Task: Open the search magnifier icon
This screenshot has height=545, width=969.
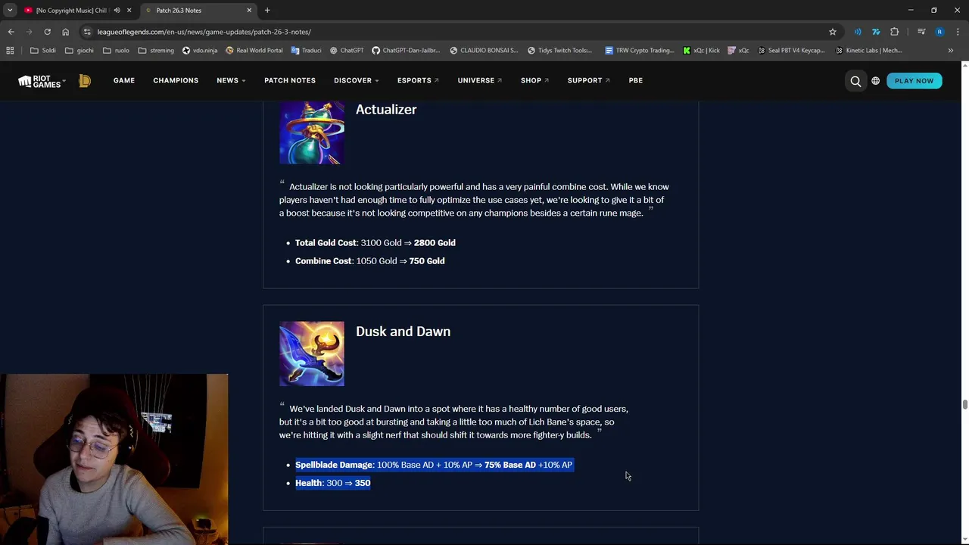Action: 855,81
